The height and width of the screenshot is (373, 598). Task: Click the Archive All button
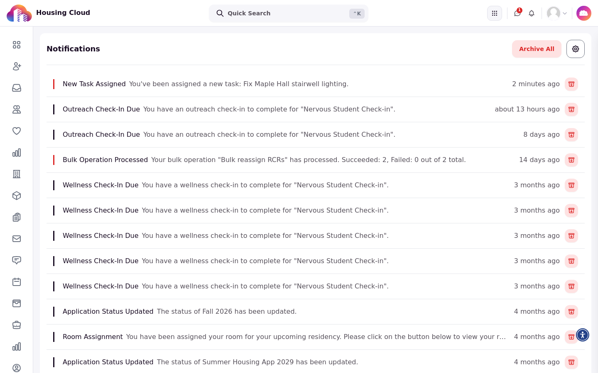[x=537, y=49]
